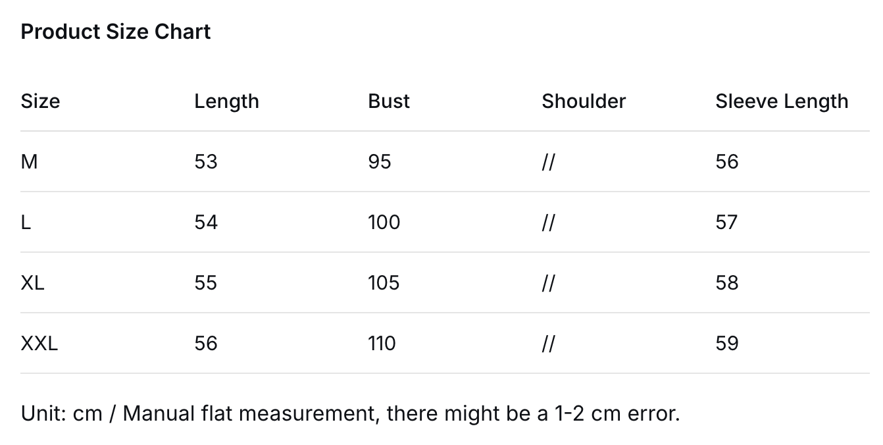Select the M size row label
883x445 pixels.
[29, 162]
